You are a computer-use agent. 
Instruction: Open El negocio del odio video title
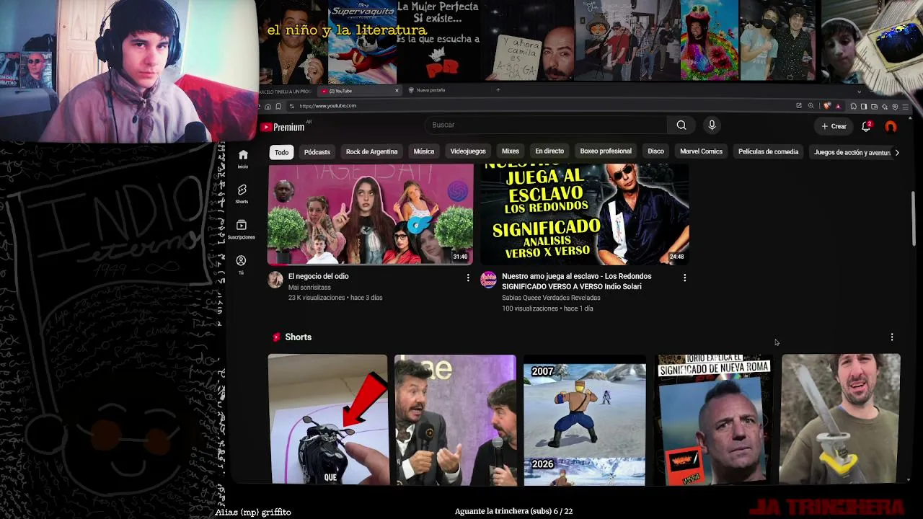click(x=318, y=276)
